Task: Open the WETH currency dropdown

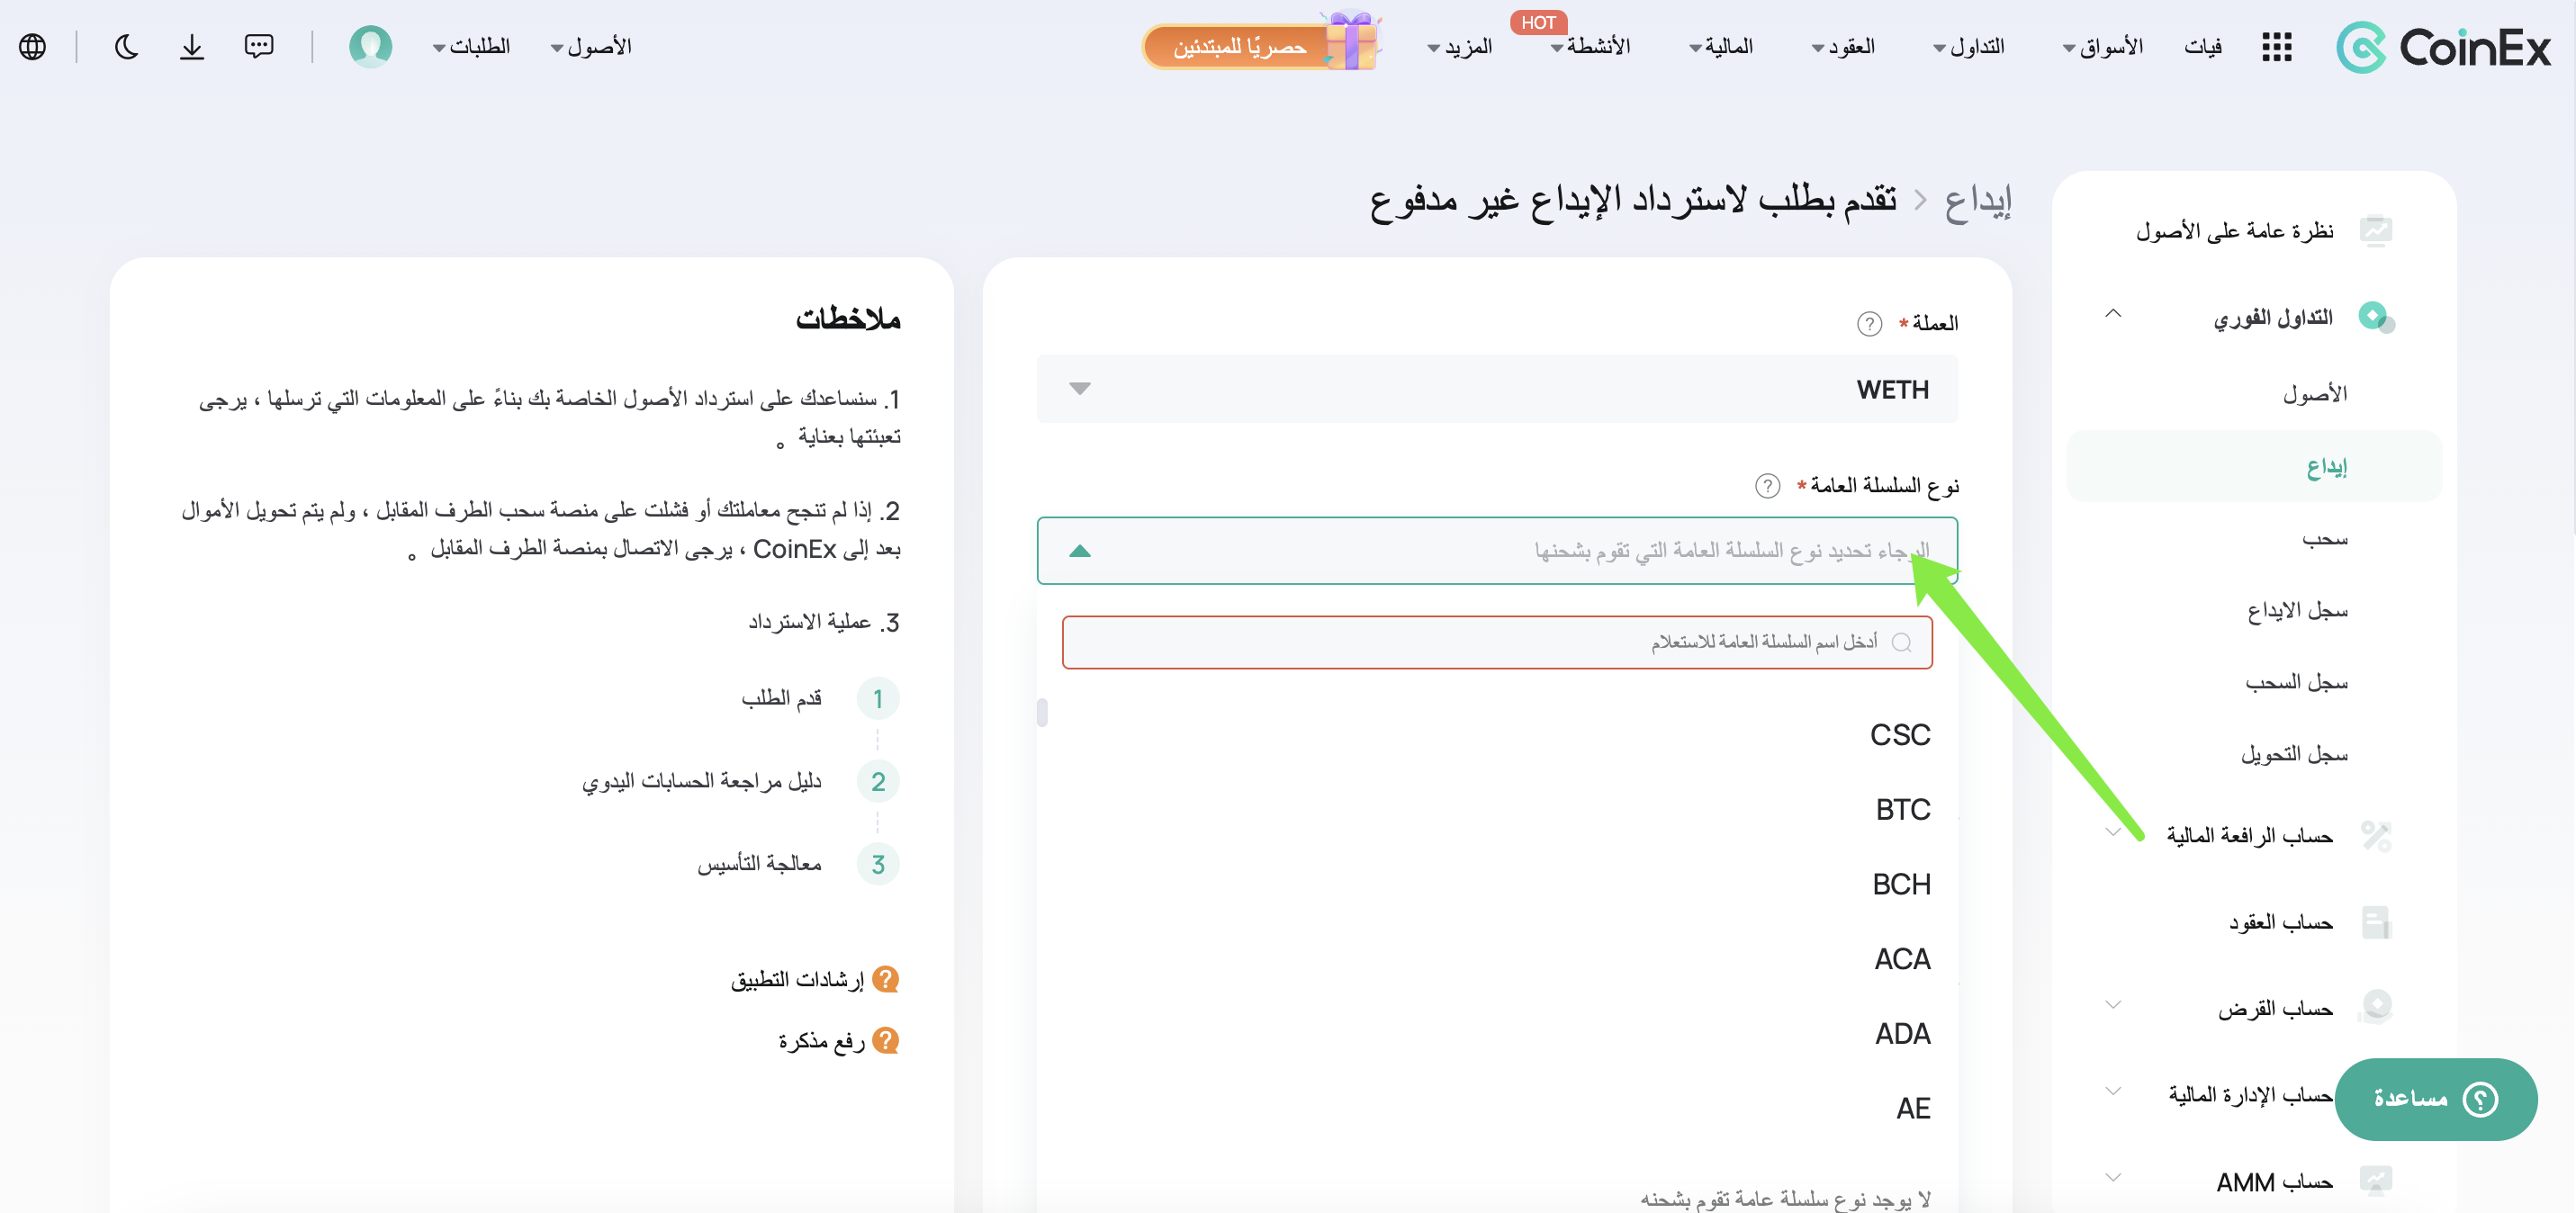Action: click(x=1497, y=389)
